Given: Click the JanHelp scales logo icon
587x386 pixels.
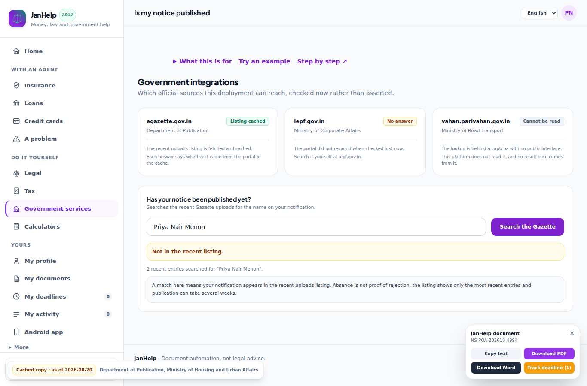Looking at the screenshot, I should [17, 18].
